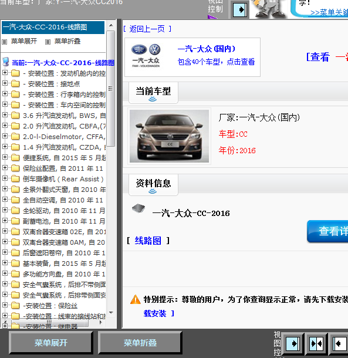Click the bottom 菜单折叠 button
The width and height of the screenshot is (348, 358).
140,343
